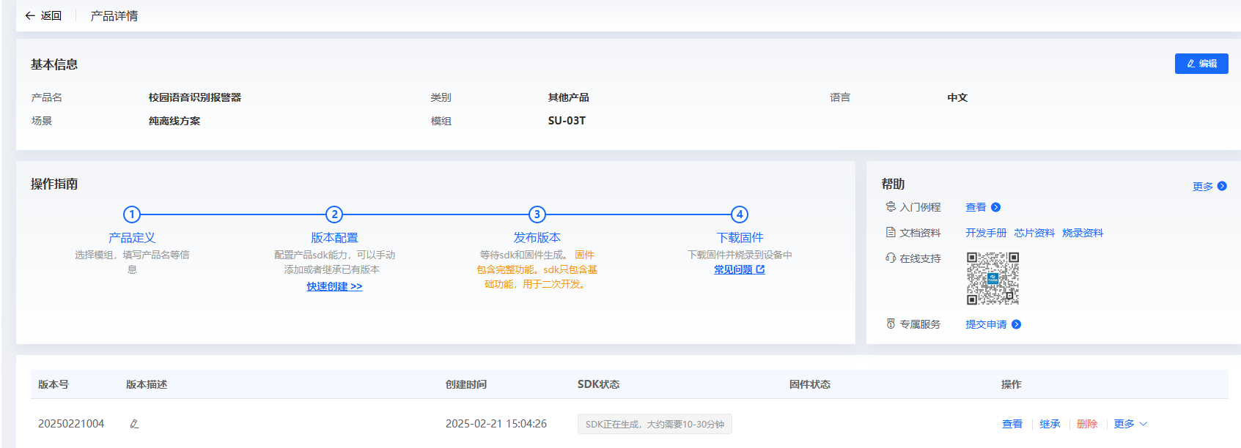Click step 1 circle 产品定义

click(131, 214)
